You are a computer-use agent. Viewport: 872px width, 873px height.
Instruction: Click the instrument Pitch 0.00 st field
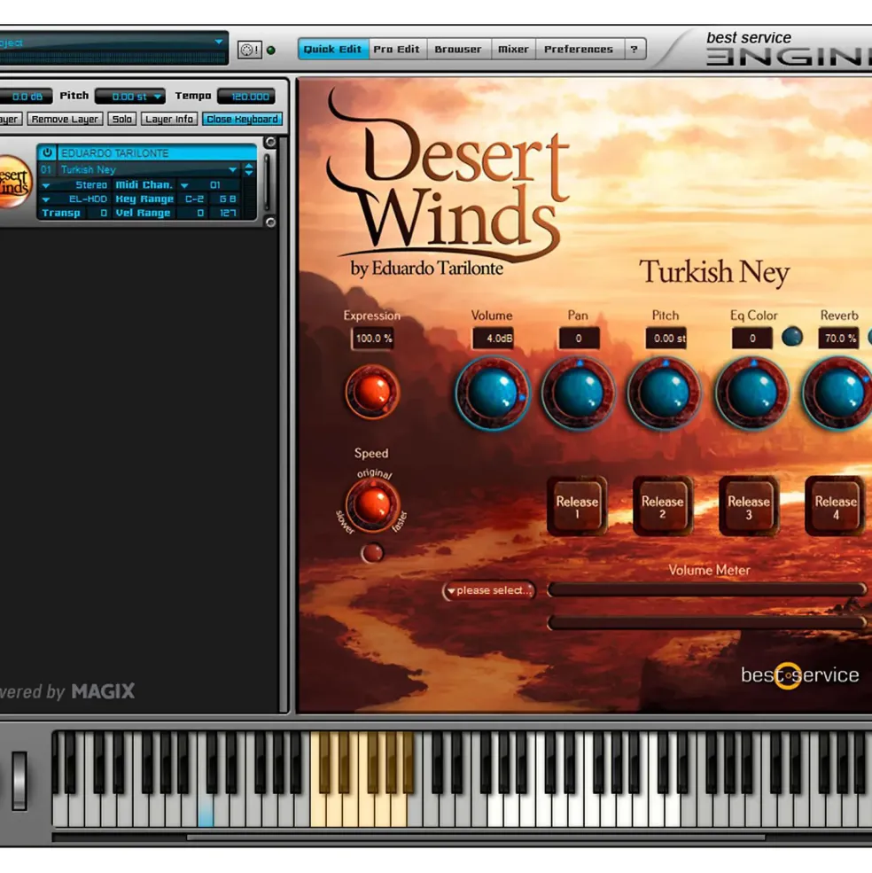tap(666, 339)
